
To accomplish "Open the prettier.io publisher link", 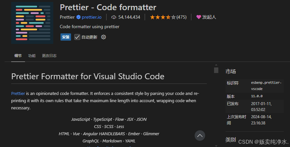I will (x=91, y=17).
